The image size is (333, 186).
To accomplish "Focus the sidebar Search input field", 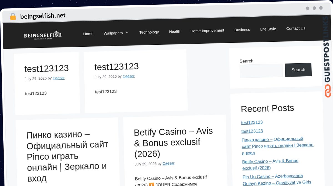I will coord(261,71).
